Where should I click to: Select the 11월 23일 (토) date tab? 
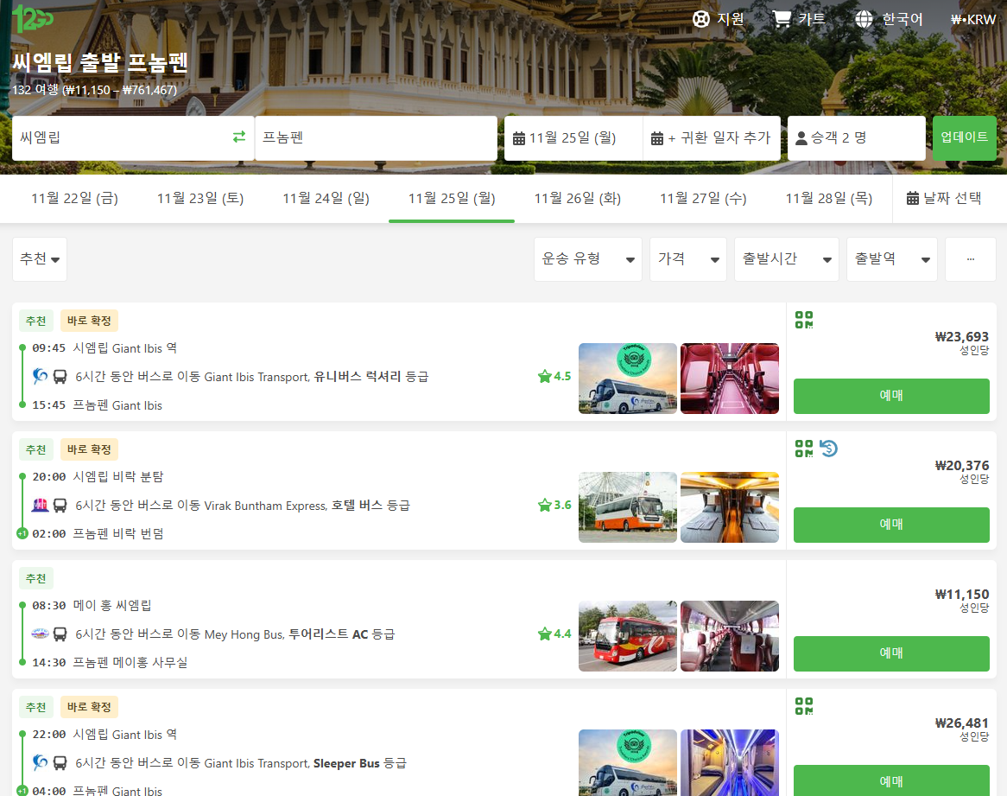click(x=200, y=199)
